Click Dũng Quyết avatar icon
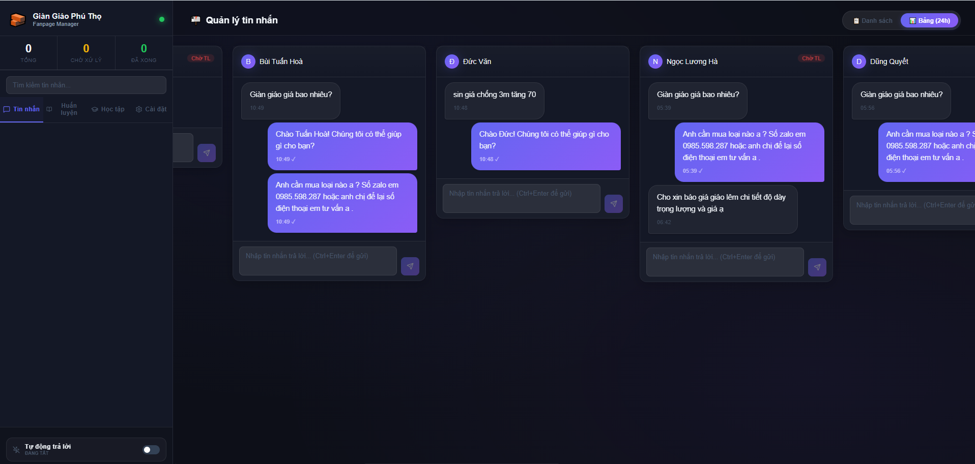Image resolution: width=975 pixels, height=464 pixels. (858, 61)
